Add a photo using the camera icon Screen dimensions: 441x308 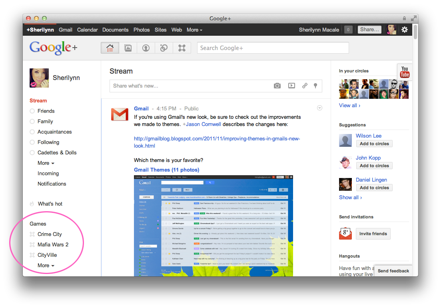click(277, 86)
